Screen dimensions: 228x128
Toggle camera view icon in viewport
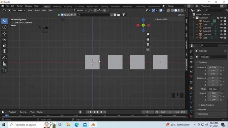(148, 44)
